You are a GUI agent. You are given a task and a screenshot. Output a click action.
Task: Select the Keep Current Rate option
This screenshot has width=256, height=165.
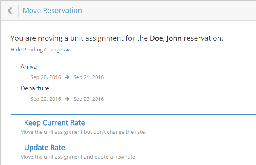tap(54, 123)
